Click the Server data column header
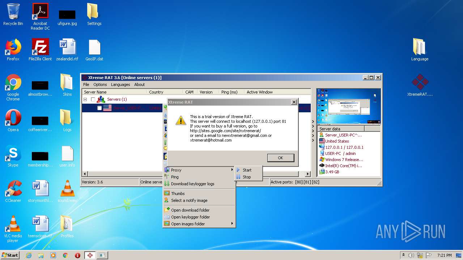Screen dimensions: 463x260 tap(341, 129)
